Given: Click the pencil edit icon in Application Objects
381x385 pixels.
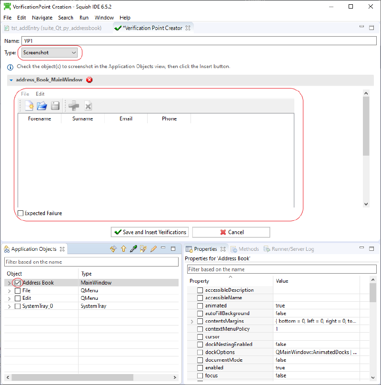Looking at the screenshot, I should (x=153, y=249).
